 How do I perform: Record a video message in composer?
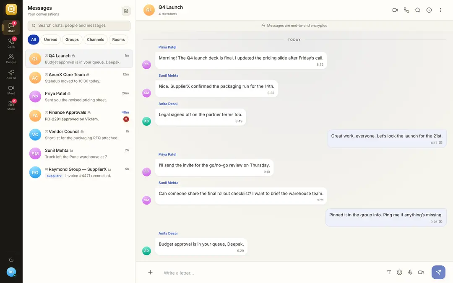pyautogui.click(x=421, y=273)
